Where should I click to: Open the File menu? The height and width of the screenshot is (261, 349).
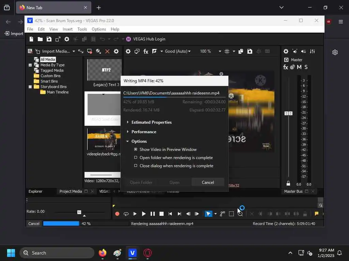point(30,29)
